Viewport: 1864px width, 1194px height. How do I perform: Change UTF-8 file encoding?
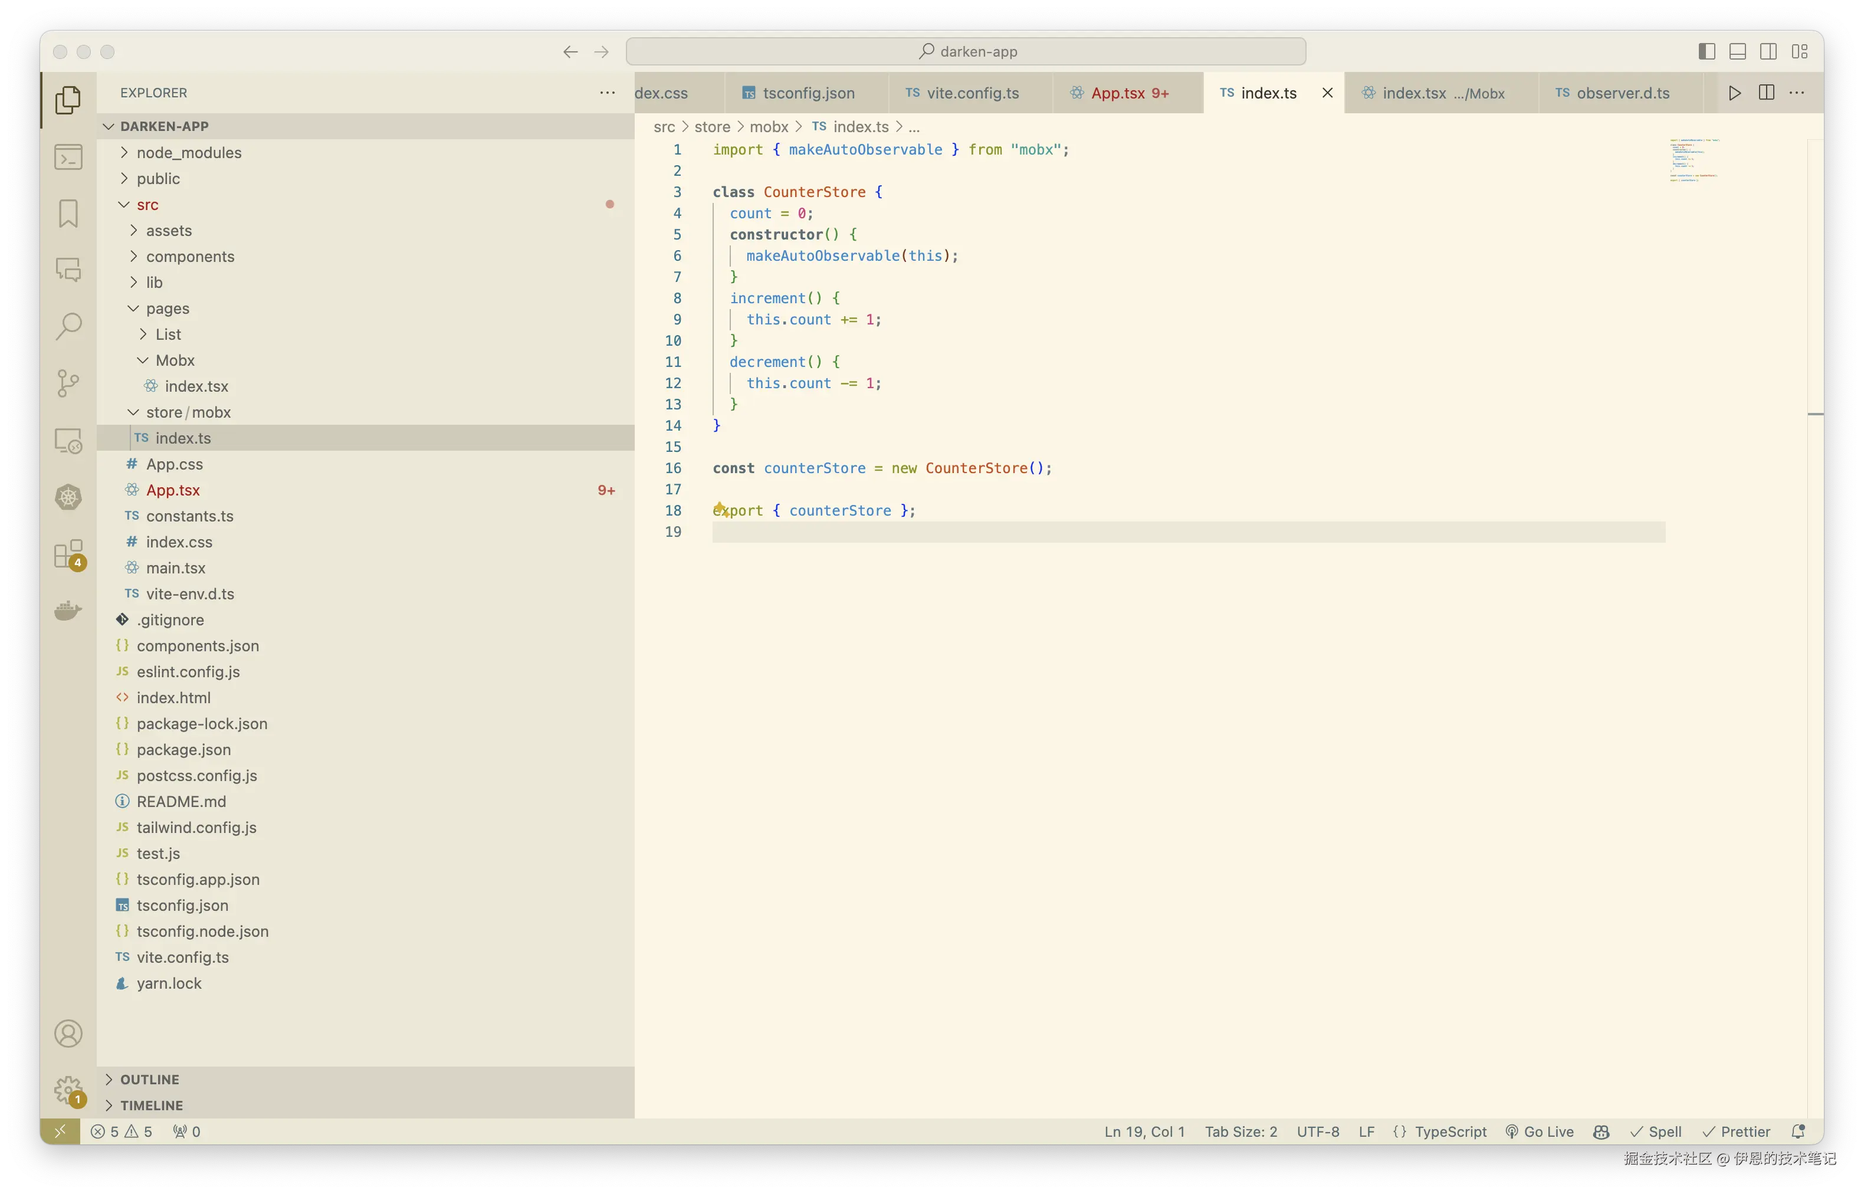click(1318, 1131)
